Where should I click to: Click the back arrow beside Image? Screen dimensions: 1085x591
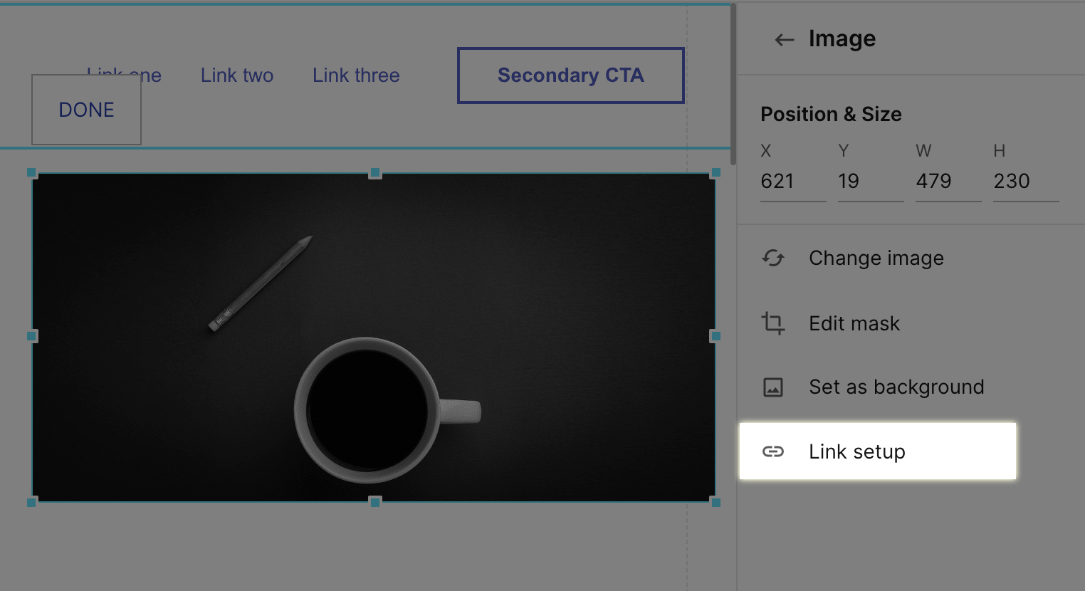coord(784,40)
